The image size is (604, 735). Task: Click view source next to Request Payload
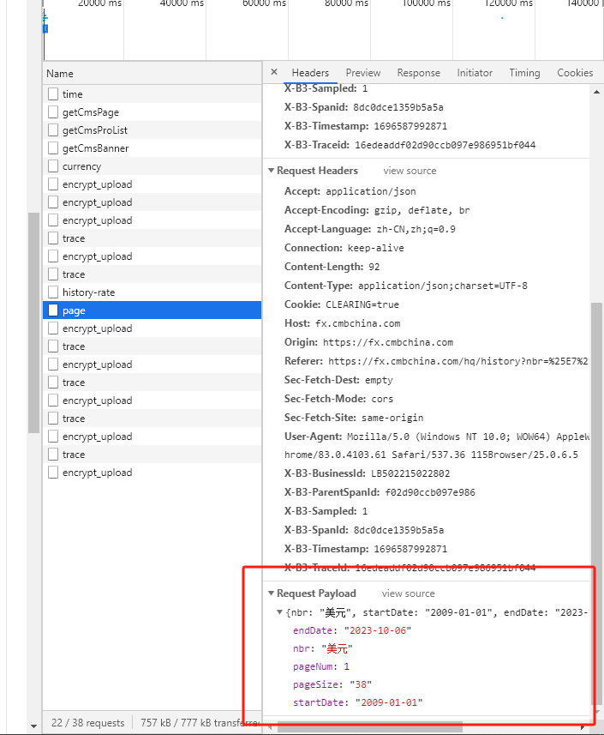pyautogui.click(x=409, y=593)
